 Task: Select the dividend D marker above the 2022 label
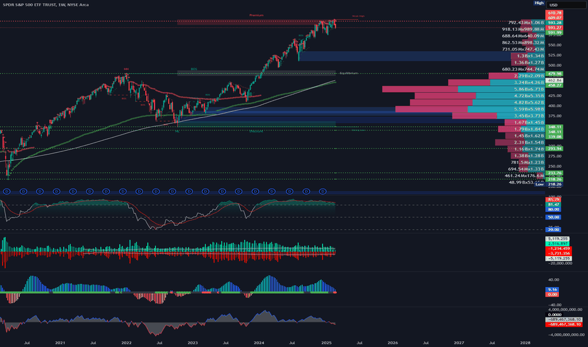[122, 191]
